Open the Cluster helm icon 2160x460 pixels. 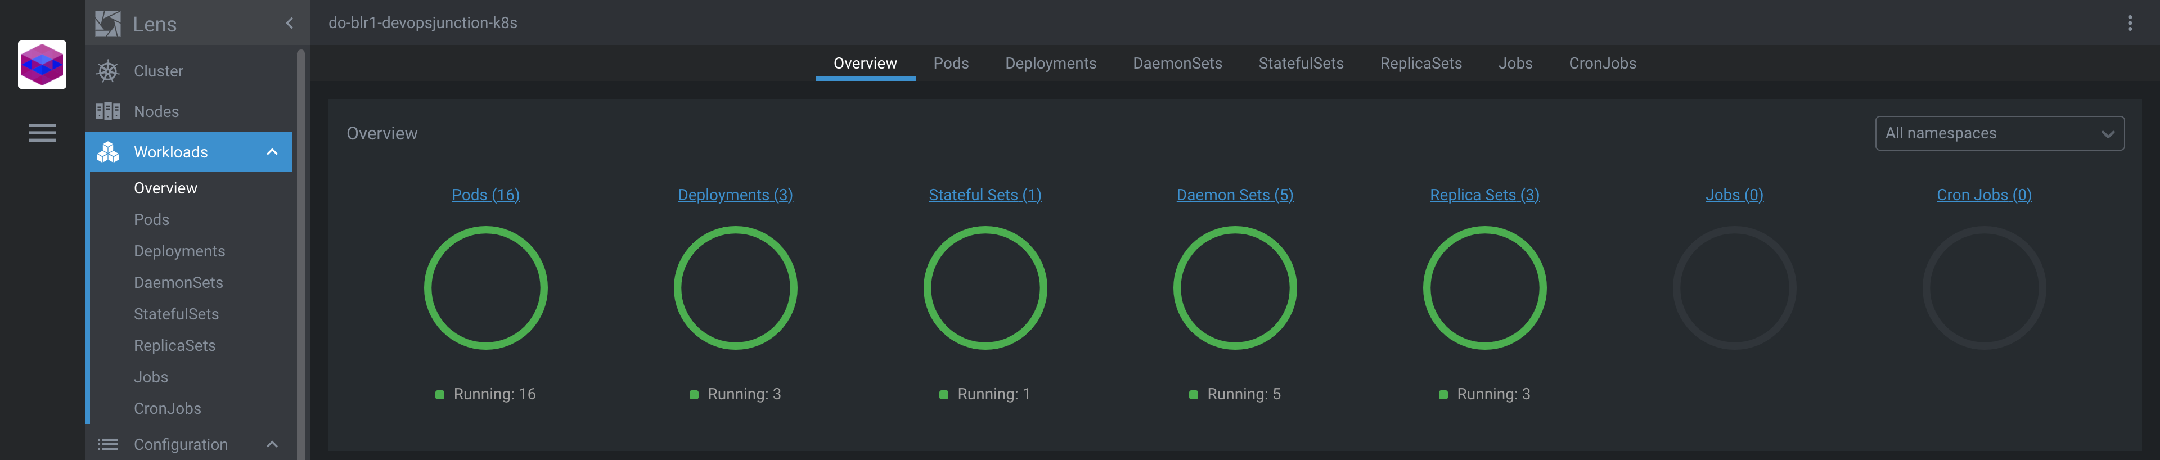[x=107, y=71]
